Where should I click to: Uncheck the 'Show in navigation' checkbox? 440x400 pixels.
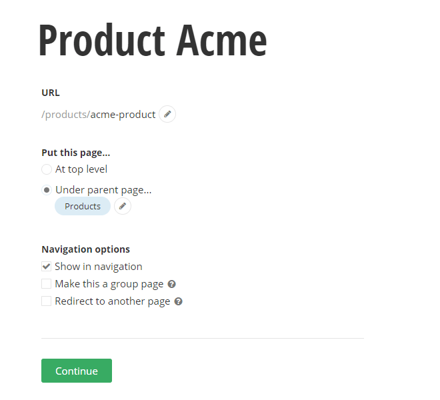point(47,267)
